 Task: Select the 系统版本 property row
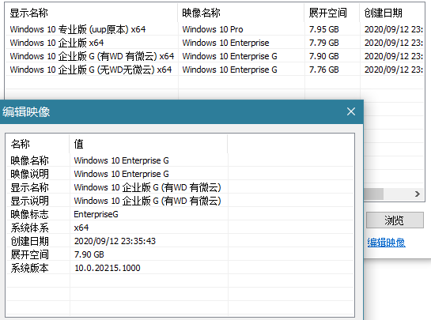coord(180,268)
